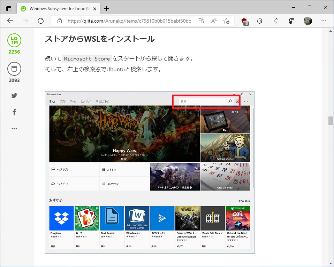
Task: Reload the current page
Action: pyautogui.click(x=41, y=21)
